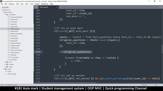The width and height of the screenshot is (163, 91).
Task: Open Single_class.php in the sidebar
Action: [15, 43]
